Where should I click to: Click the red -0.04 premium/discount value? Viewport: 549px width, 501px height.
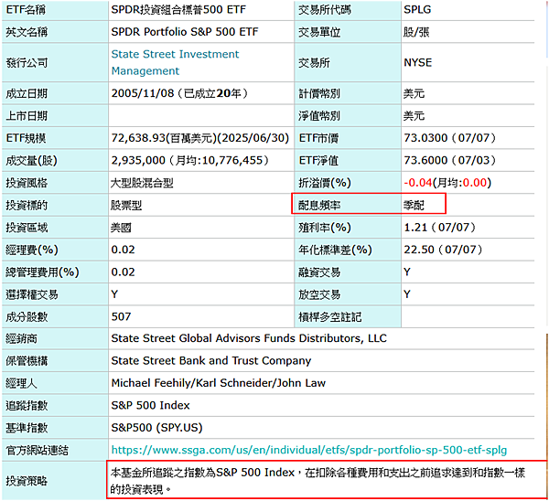(417, 182)
